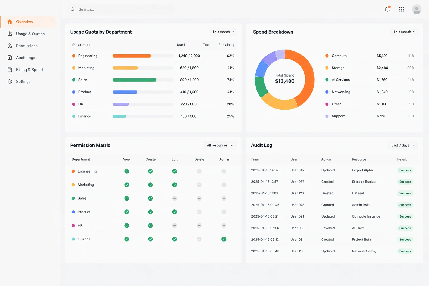The height and width of the screenshot is (286, 429).
Task: Click the Engineering usage progress bar
Action: point(143,56)
